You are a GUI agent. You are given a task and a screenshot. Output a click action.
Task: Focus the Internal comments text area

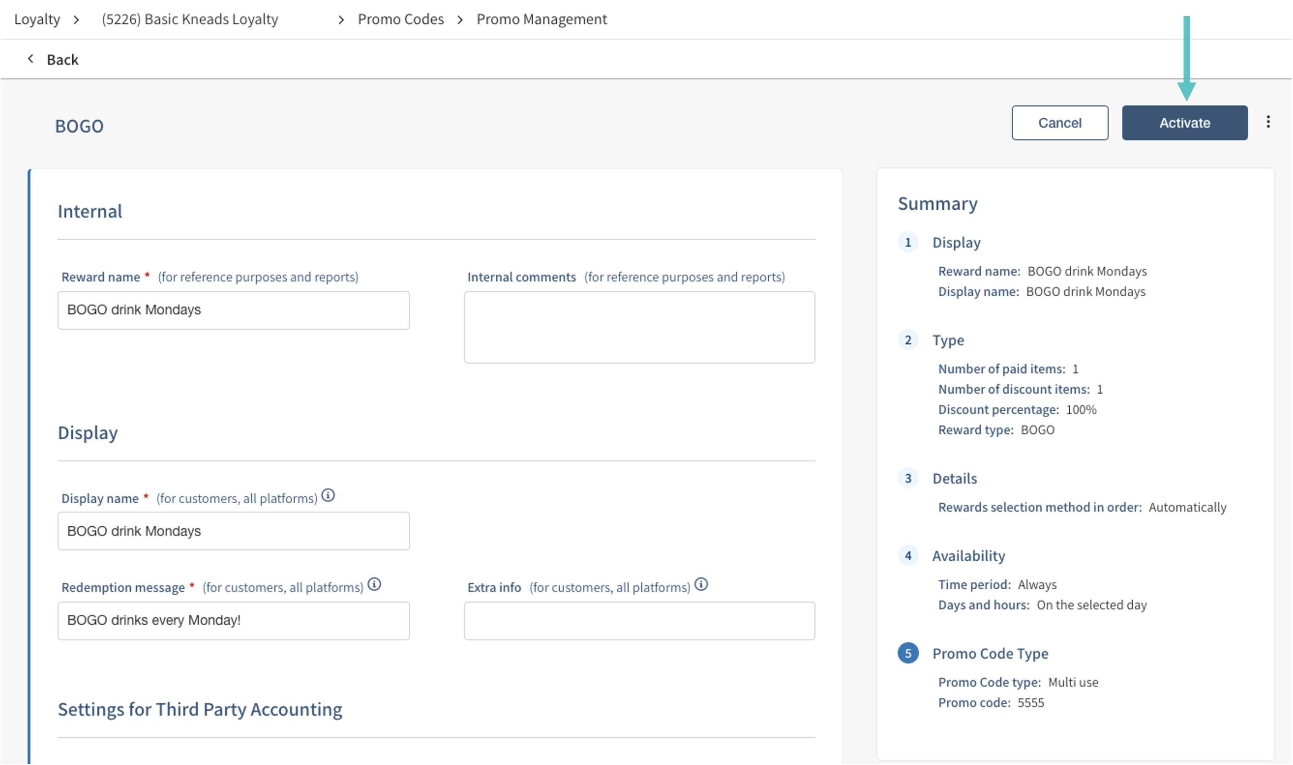(639, 328)
